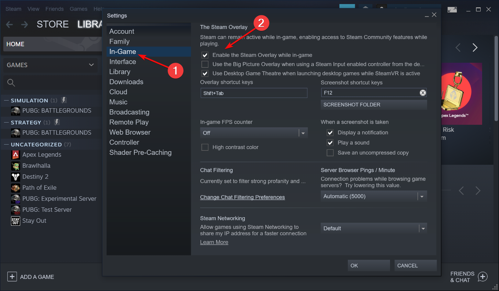
Task: Open the View menu
Action: (33, 9)
